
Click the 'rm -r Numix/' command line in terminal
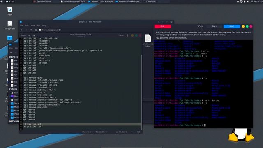(x=212, y=100)
